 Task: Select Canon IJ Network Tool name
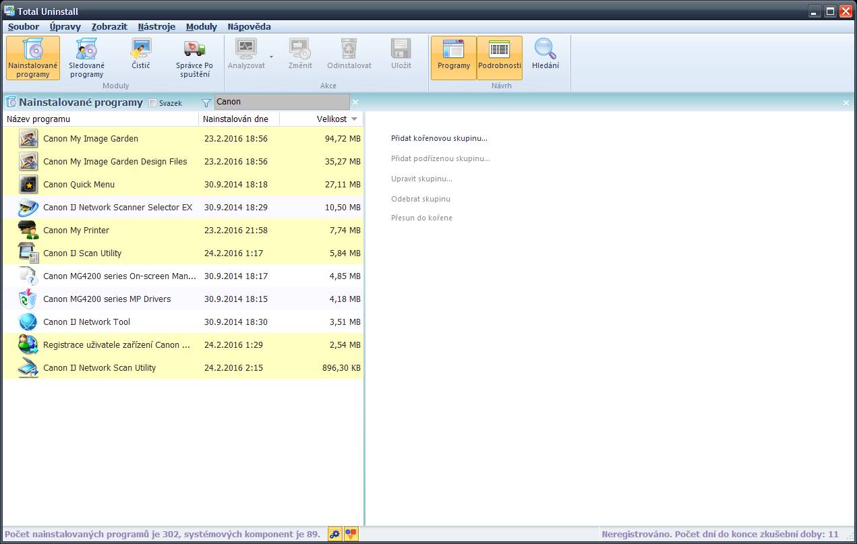pyautogui.click(x=86, y=322)
